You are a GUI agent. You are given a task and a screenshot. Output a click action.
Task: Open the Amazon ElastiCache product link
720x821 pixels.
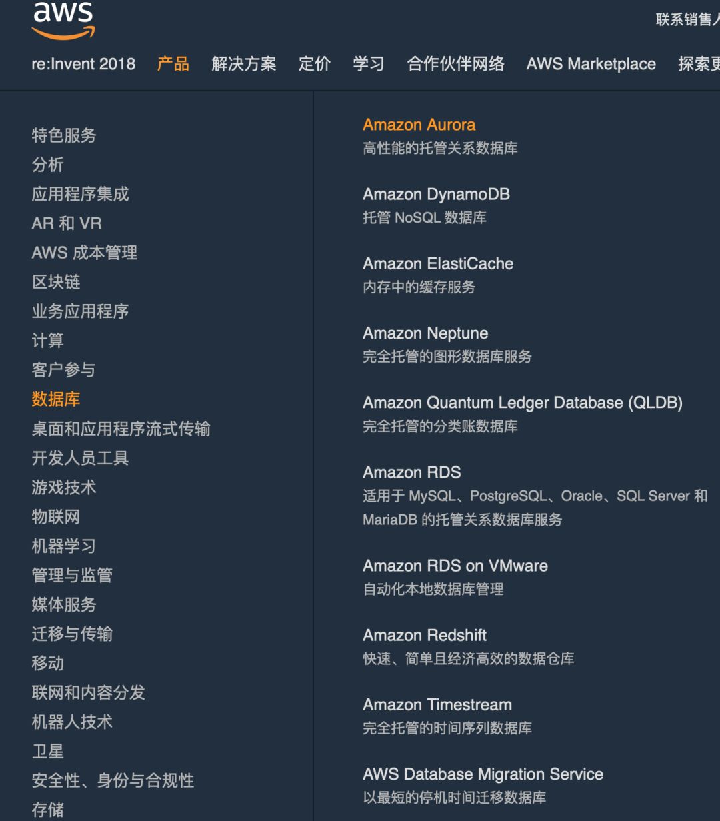pyautogui.click(x=438, y=264)
